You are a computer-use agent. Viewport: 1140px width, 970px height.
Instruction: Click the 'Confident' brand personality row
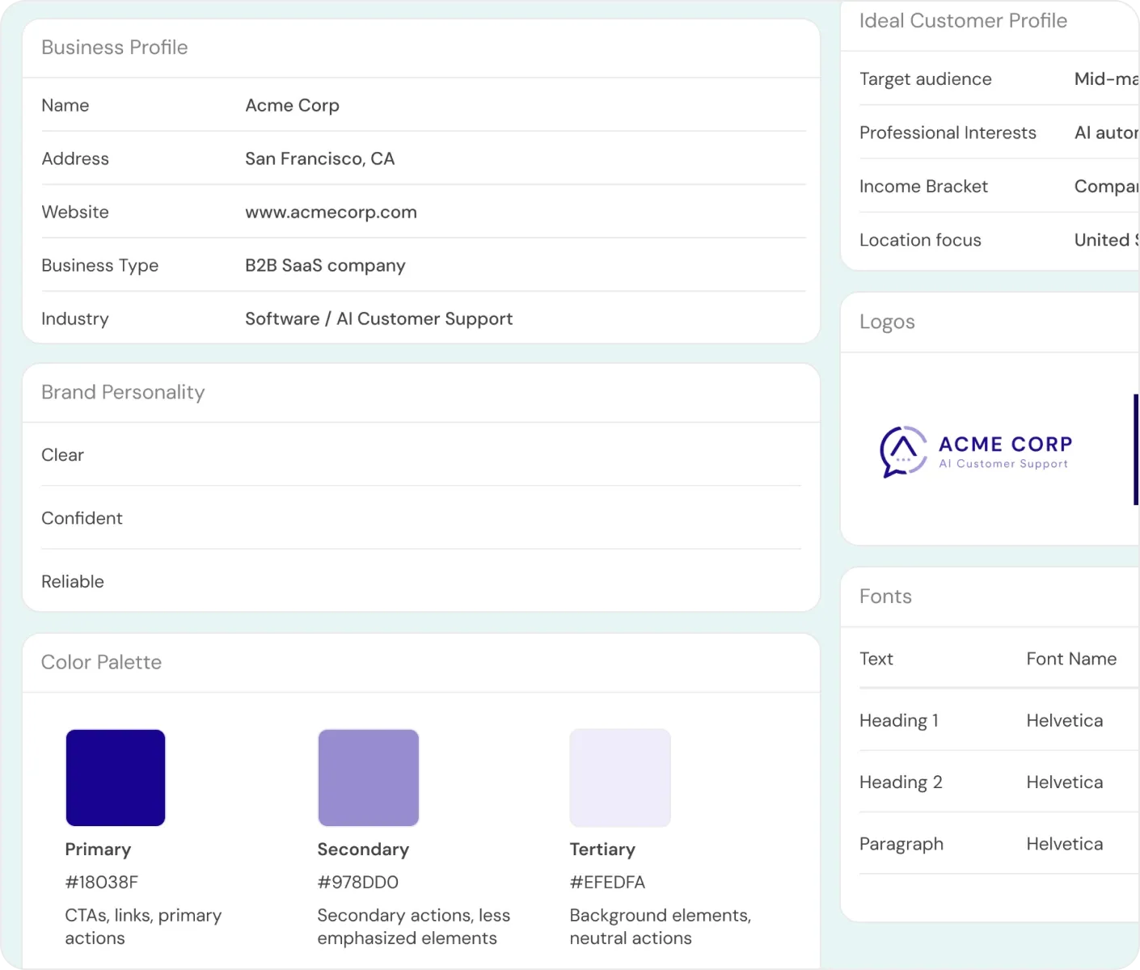(421, 518)
